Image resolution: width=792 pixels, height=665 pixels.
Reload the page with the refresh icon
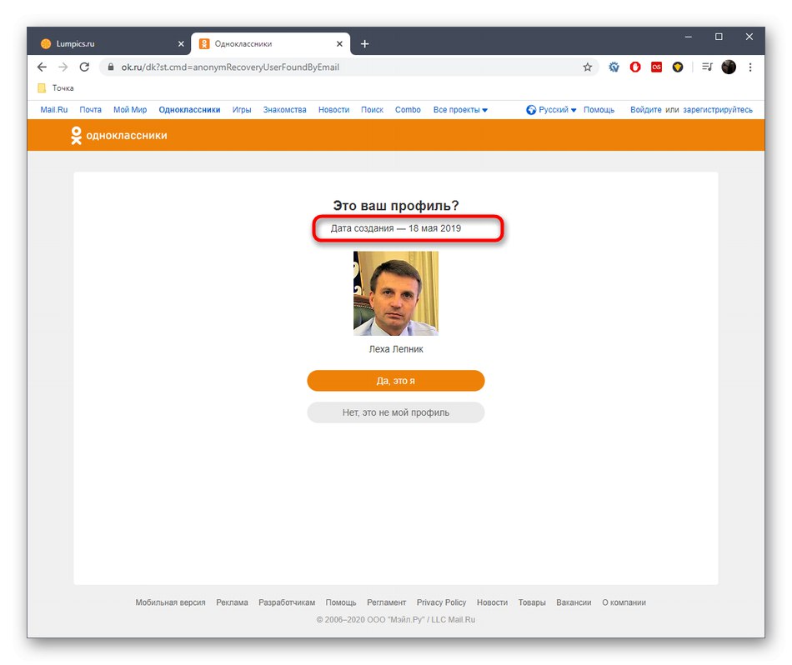(x=84, y=67)
